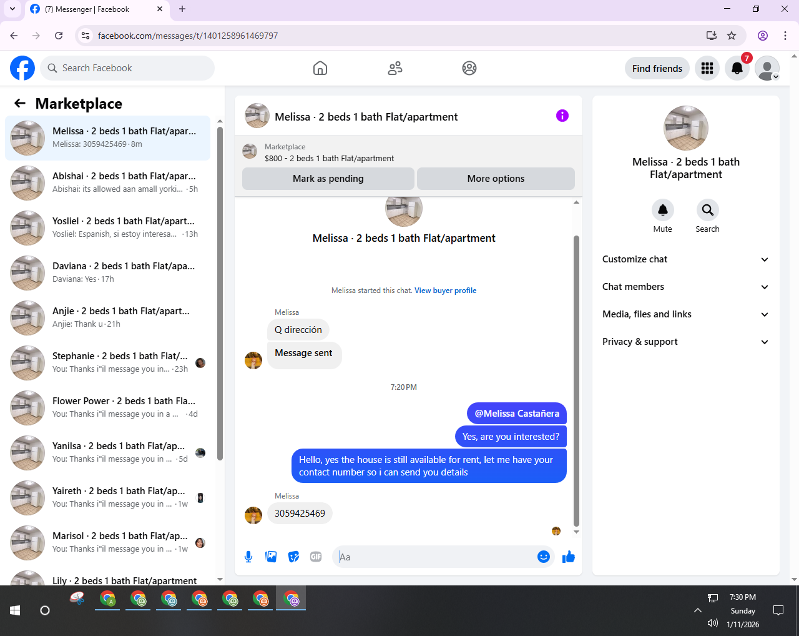The height and width of the screenshot is (636, 799).
Task: Open the $800 Marketplace listing banner
Action: [x=408, y=152]
